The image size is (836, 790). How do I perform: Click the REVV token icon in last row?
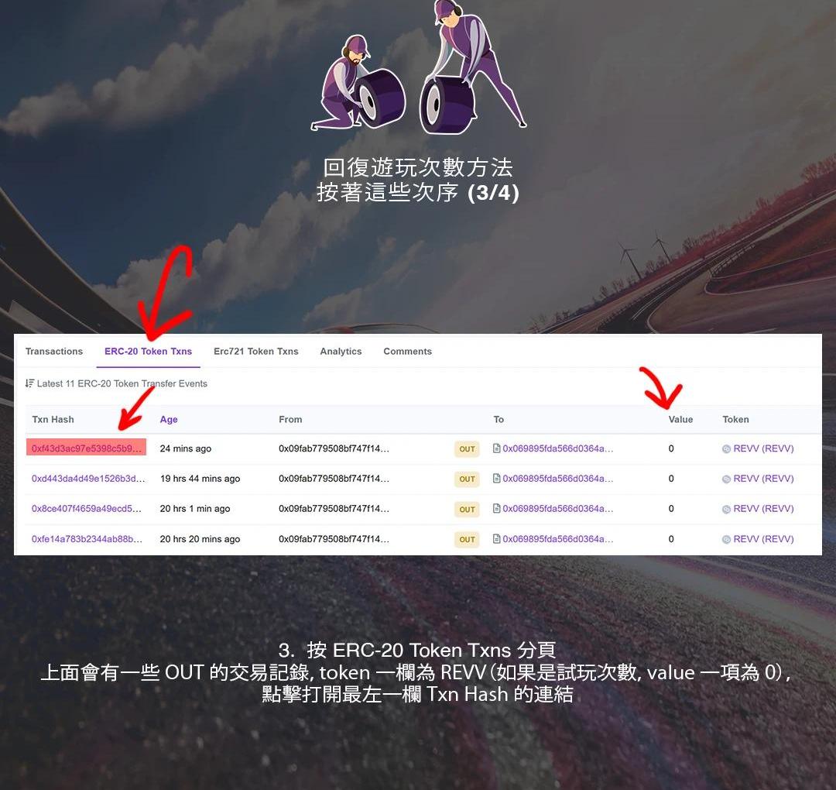click(x=726, y=539)
